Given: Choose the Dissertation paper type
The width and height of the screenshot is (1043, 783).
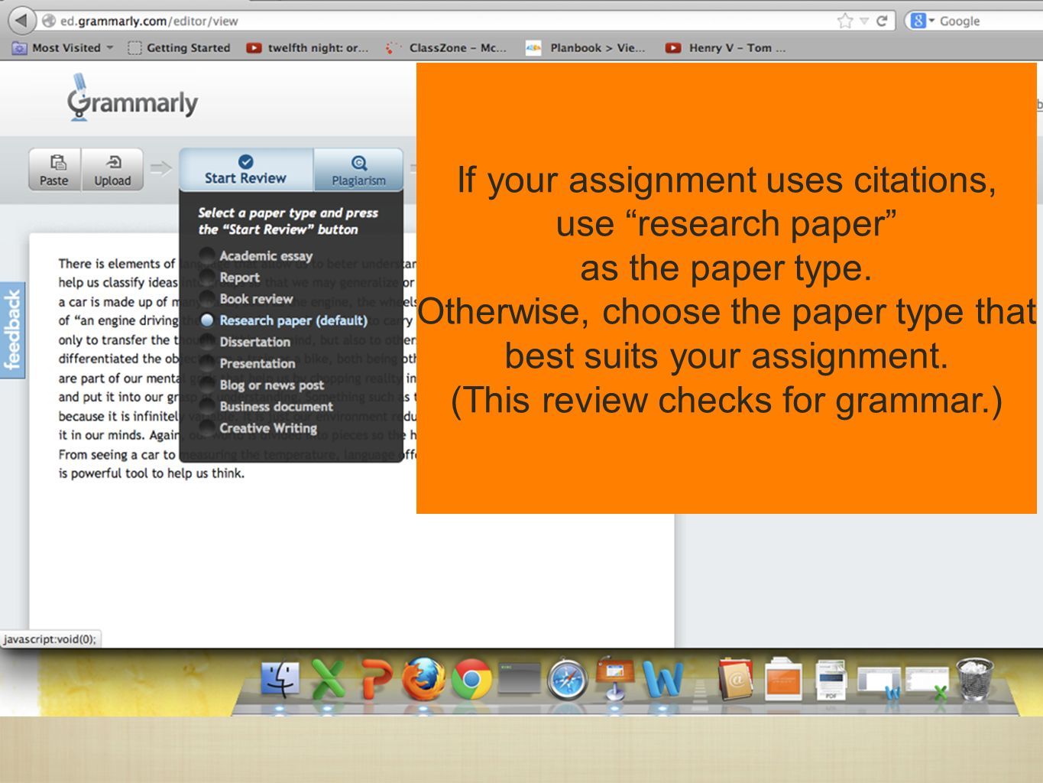Looking at the screenshot, I should pos(245,342).
